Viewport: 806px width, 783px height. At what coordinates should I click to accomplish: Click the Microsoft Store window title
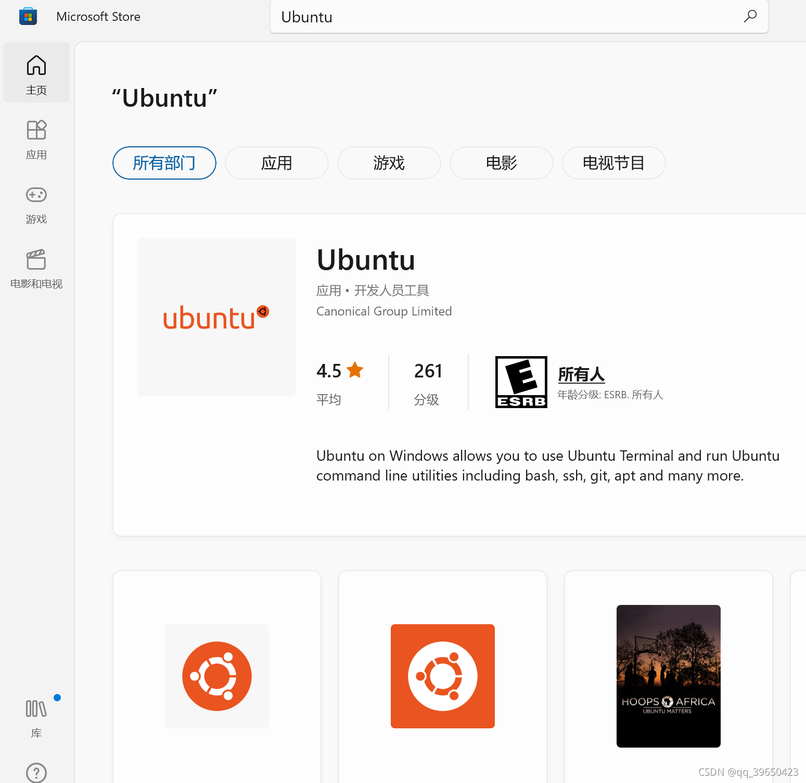click(98, 17)
